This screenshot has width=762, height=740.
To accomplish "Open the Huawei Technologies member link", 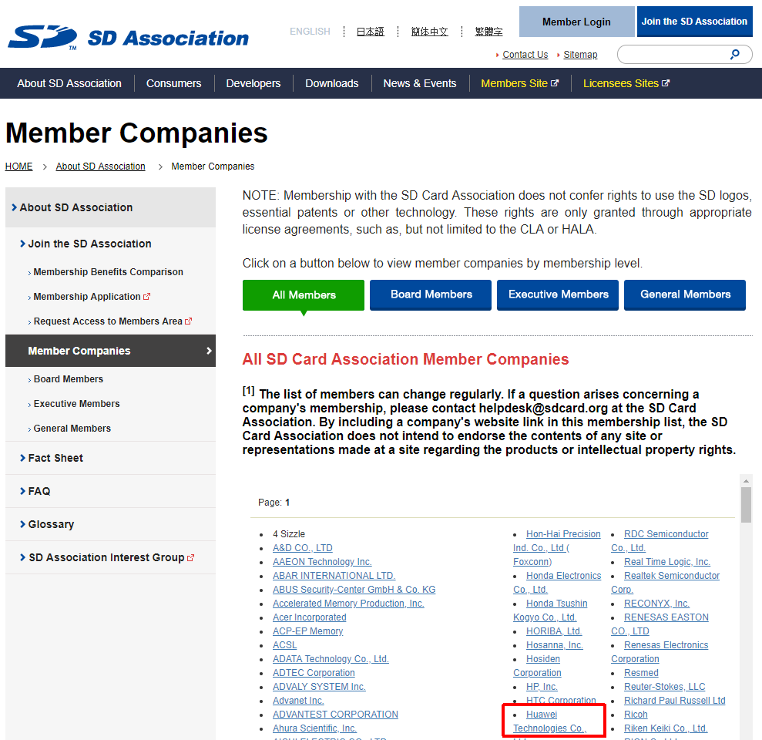I will tap(549, 721).
